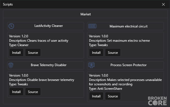
Task: Click the Brave lion shield icon
Action: [x=11, y=65]
